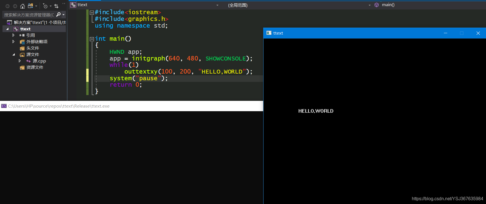This screenshot has height=204, width=486.
Task: Click the C++ file icon beside 源.cpp
Action: 28,61
